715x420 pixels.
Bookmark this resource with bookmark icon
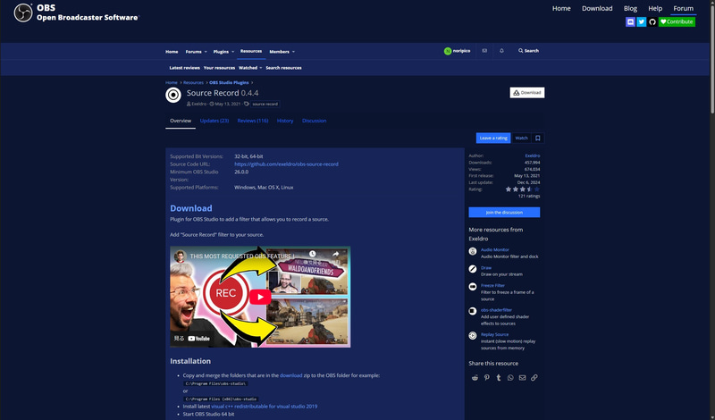[x=538, y=139]
